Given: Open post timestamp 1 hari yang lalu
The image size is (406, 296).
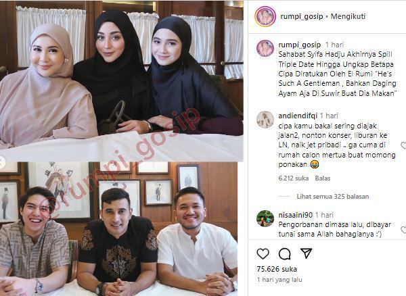Looking at the screenshot, I should point(279,280).
